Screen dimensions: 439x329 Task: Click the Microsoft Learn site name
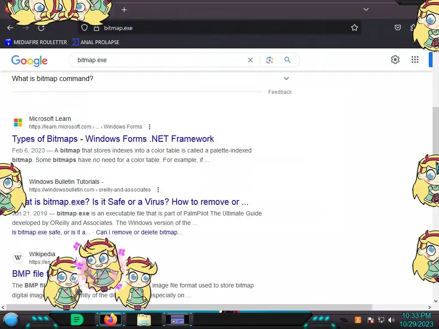[50, 119]
